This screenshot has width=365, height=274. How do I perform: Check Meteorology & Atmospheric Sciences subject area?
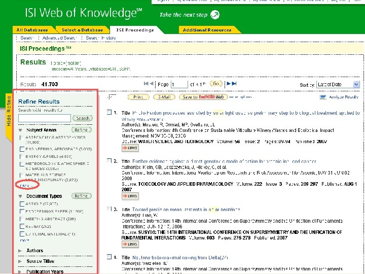coord(22,164)
